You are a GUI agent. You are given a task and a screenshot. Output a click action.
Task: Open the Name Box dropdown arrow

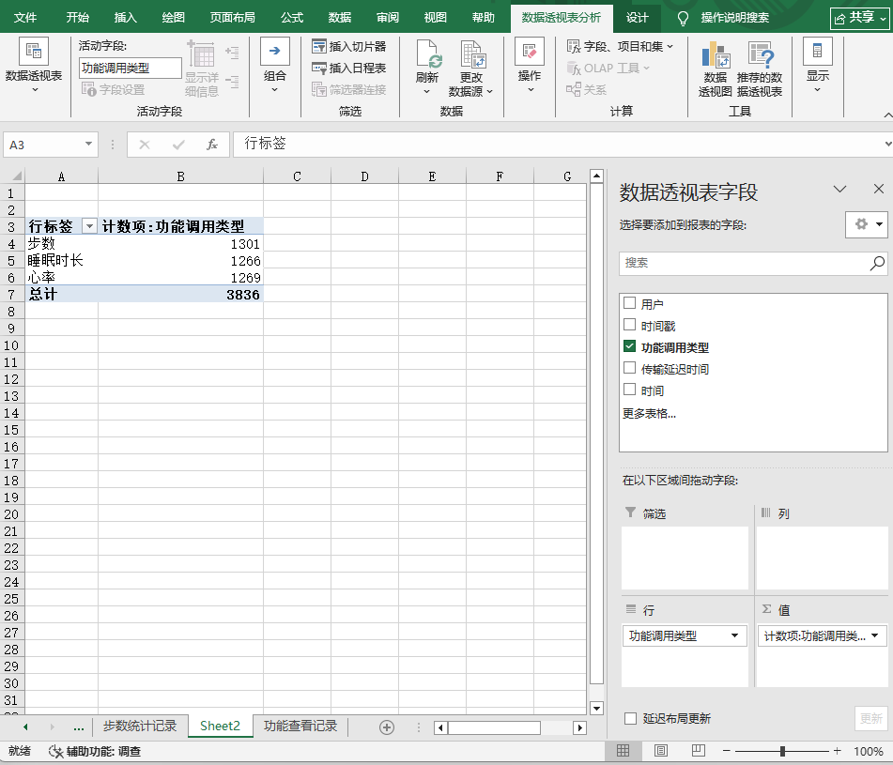(89, 144)
